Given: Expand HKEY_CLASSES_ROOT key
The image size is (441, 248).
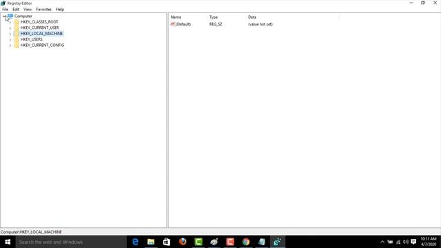Looking at the screenshot, I should point(10,22).
